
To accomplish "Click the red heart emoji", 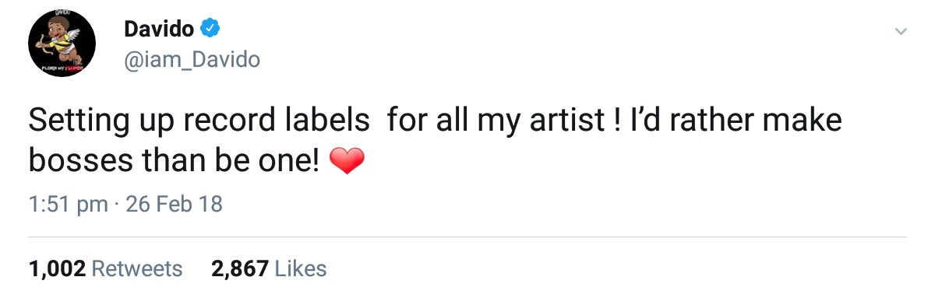I will pyautogui.click(x=348, y=162).
